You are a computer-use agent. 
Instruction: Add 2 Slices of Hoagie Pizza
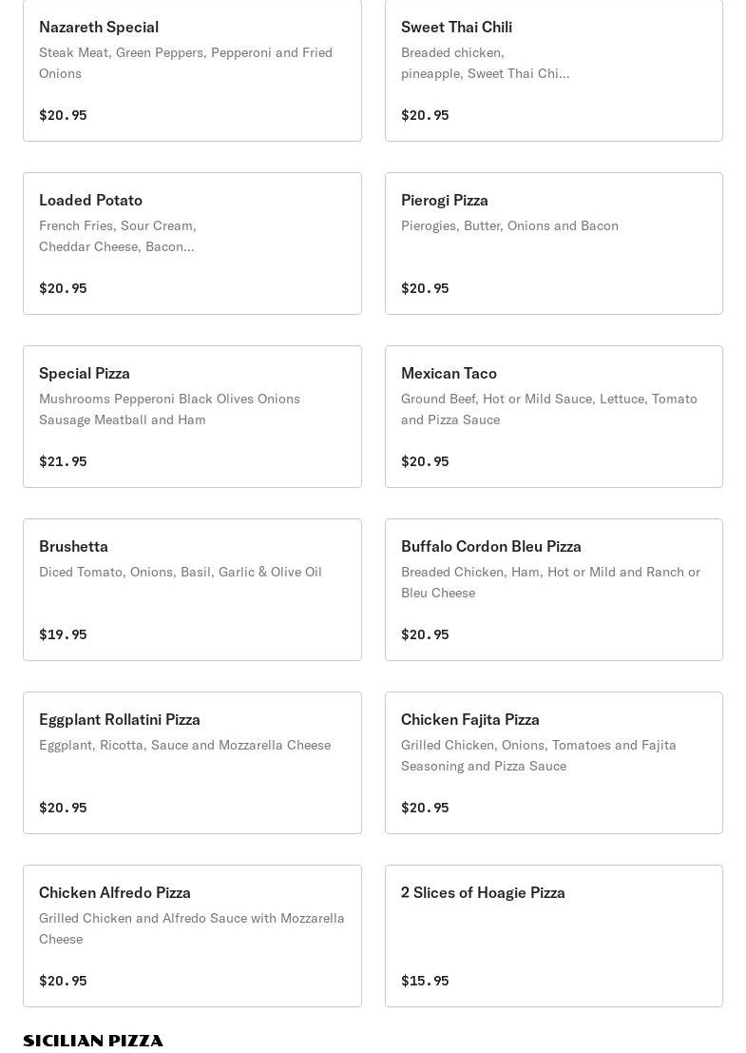pos(553,936)
